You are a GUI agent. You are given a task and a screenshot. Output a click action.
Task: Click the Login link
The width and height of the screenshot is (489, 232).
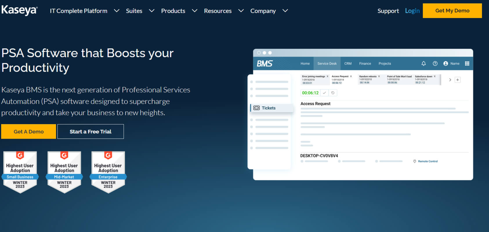point(412,11)
